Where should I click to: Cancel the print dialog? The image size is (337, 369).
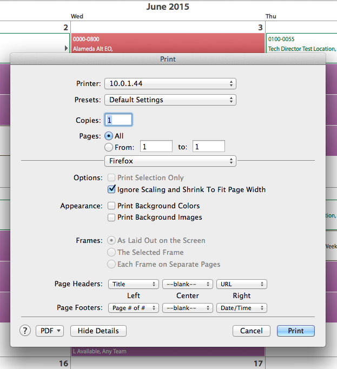[x=252, y=331]
